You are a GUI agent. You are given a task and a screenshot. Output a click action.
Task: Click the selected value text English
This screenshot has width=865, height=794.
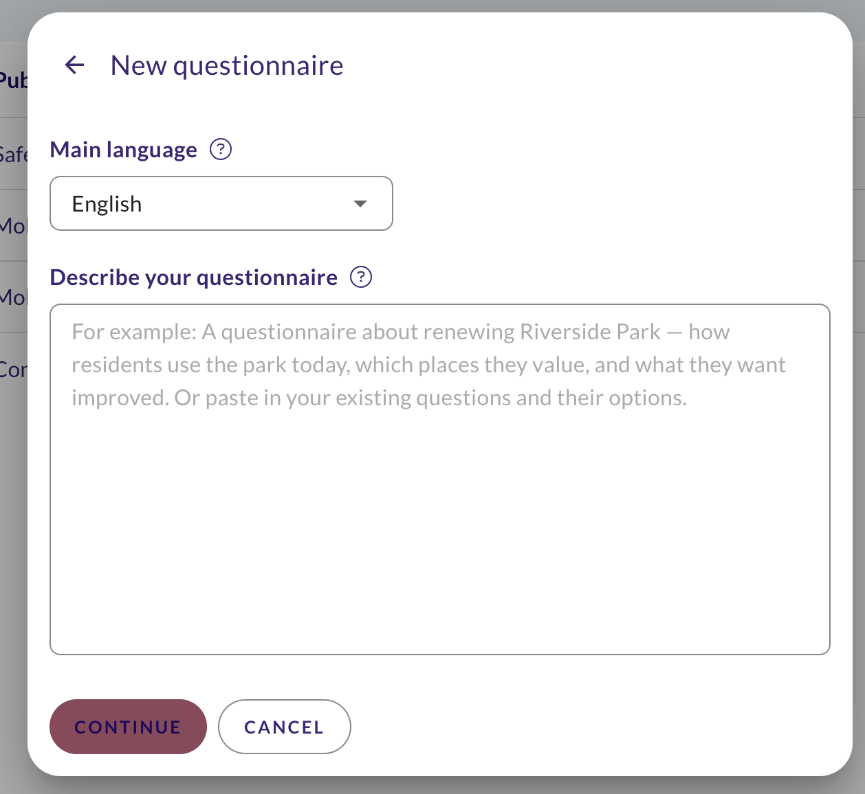pyautogui.click(x=107, y=204)
